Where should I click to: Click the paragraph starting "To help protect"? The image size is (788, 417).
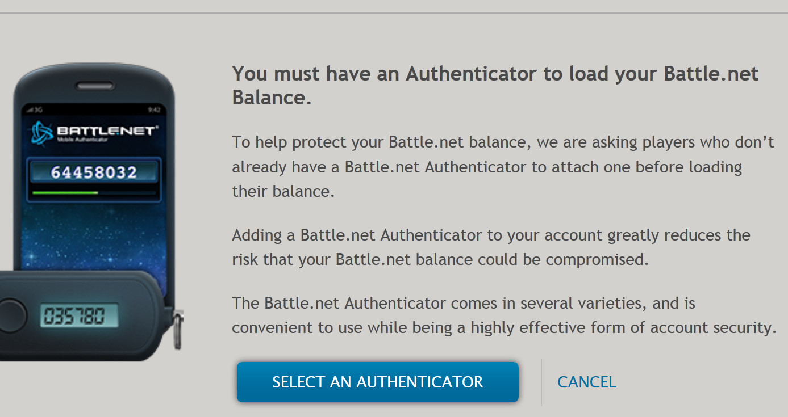pyautogui.click(x=503, y=166)
